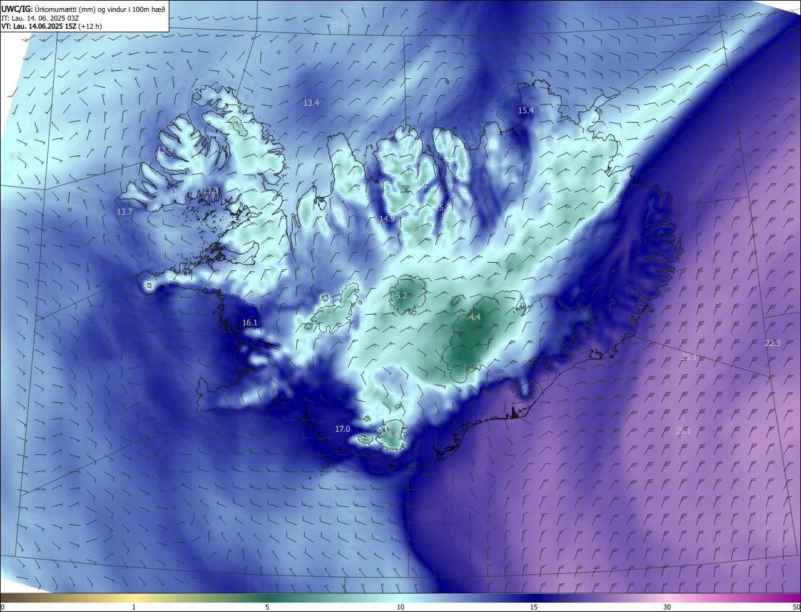Viewport: 801px width, 612px height.
Task: Click the 7.3 value in north-central Iceland
Action: (x=416, y=229)
